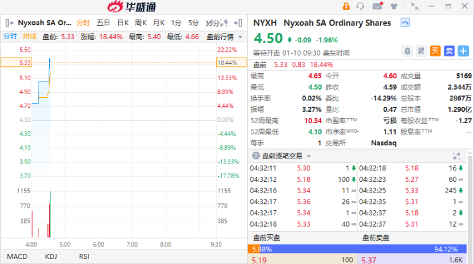Screen dimensions: 474x264
Task: Select the KDJ indicator
Action: click(51, 256)
